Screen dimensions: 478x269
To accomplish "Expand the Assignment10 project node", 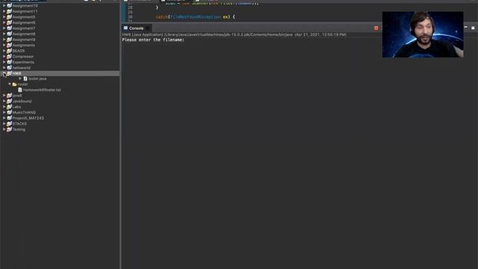I will click(x=4, y=5).
